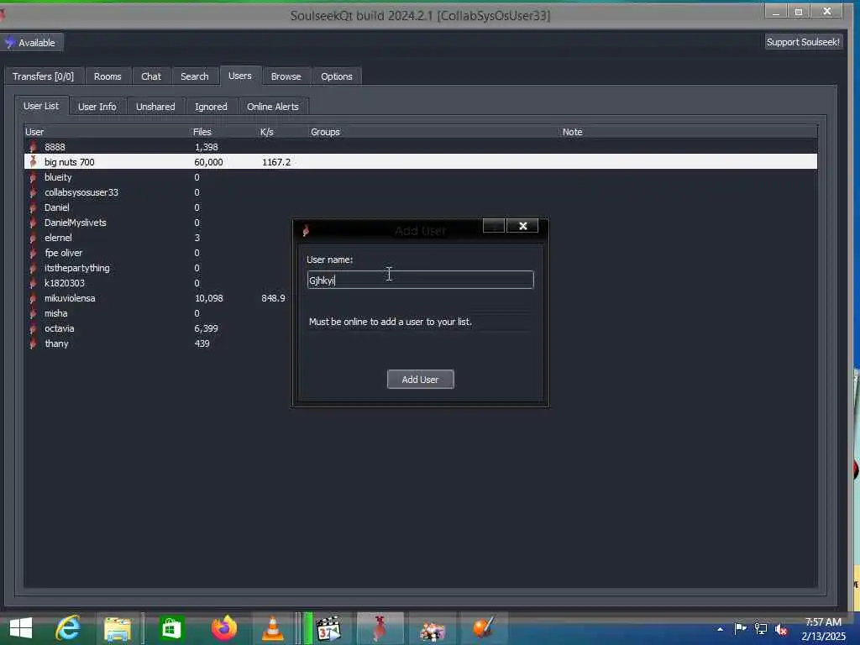Click the bird icon beside octavia
The width and height of the screenshot is (860, 645).
pyautogui.click(x=33, y=328)
